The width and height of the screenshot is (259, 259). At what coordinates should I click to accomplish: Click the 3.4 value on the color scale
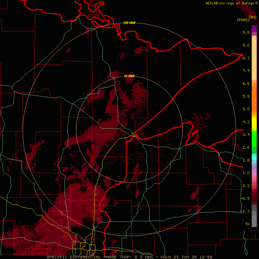246,135
